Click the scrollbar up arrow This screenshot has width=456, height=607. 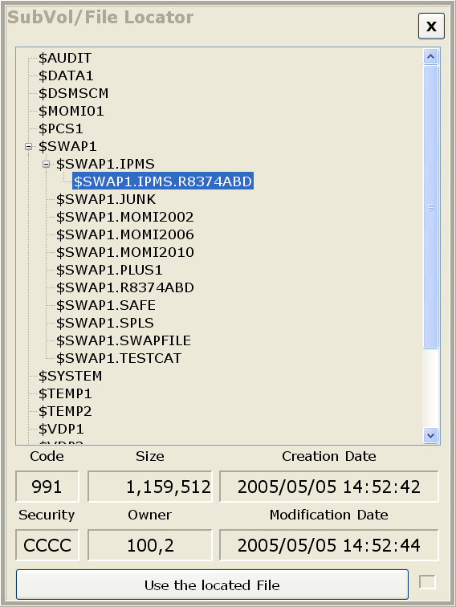click(431, 57)
